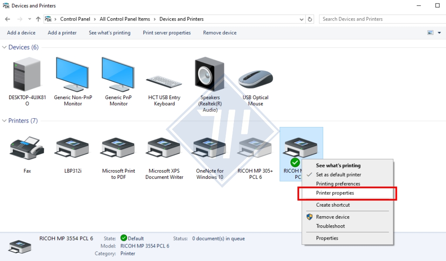Image resolution: width=446 pixels, height=261 pixels.
Task: Select the Speakers (Realtek Audio) device icon
Action: point(210,75)
